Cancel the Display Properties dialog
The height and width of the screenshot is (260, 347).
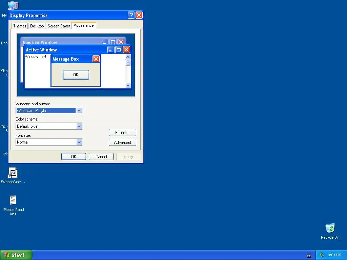click(x=101, y=156)
